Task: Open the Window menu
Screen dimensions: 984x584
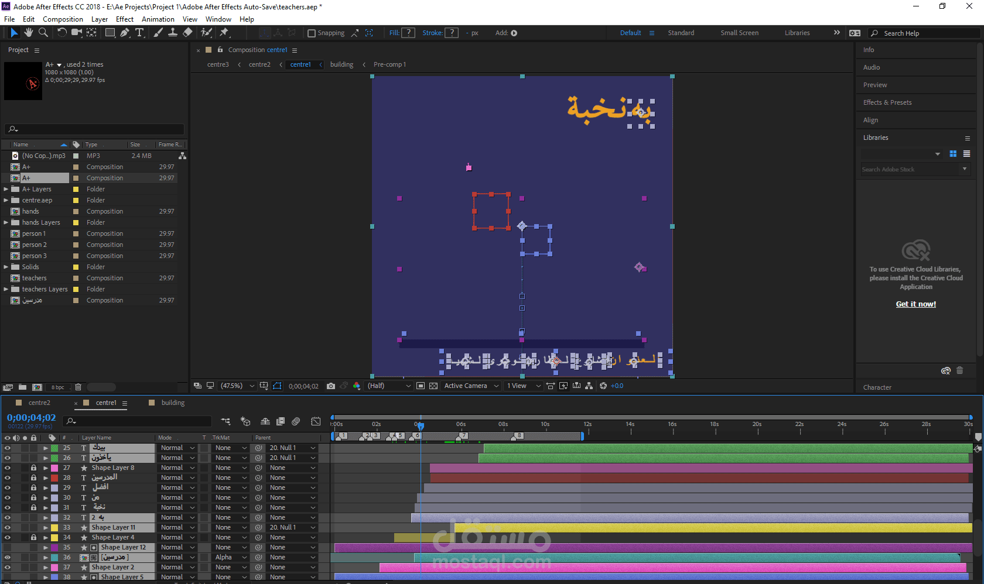Action: coord(218,19)
